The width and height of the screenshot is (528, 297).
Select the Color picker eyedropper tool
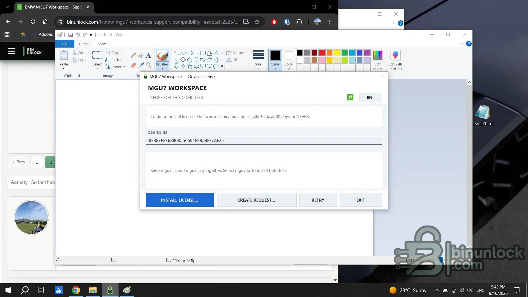[x=141, y=65]
